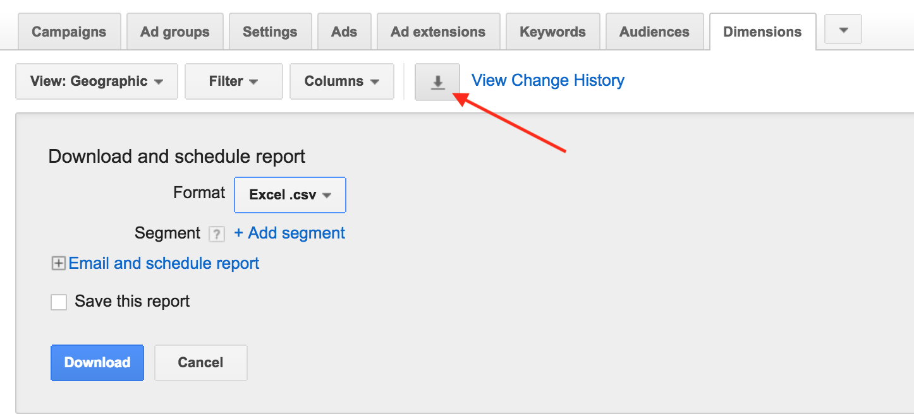The width and height of the screenshot is (914, 419).
Task: Open the Settings tab
Action: pyautogui.click(x=270, y=32)
